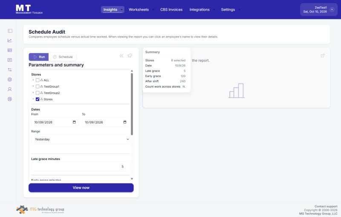341x217 pixels.
Task: Click the MT Management Toolbox logo
Action: (29, 9)
